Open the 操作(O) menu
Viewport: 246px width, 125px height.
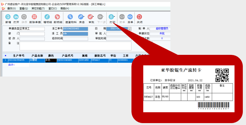pyautogui.click(x=11, y=9)
